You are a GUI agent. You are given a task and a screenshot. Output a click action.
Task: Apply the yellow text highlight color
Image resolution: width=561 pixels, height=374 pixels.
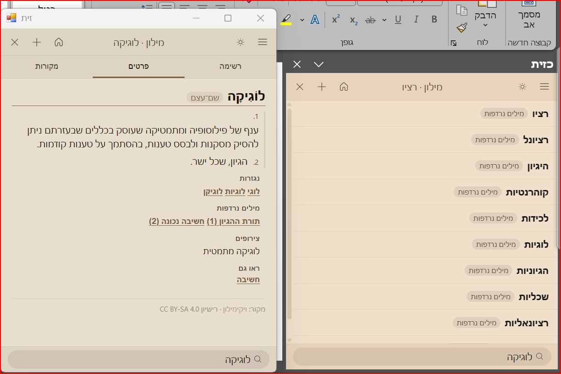(286, 20)
